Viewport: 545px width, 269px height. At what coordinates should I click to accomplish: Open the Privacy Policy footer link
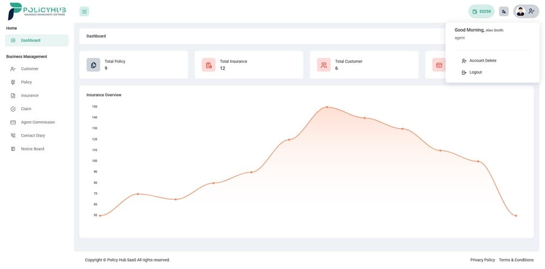(482, 260)
